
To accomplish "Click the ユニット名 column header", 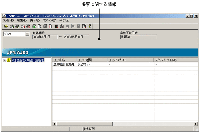I will click(64, 60).
